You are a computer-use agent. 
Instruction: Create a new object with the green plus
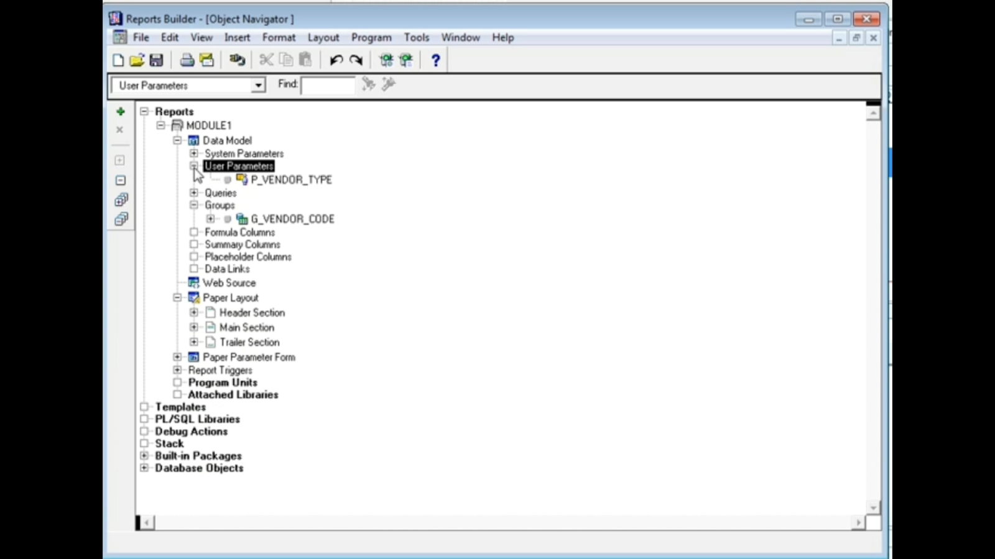pos(120,112)
